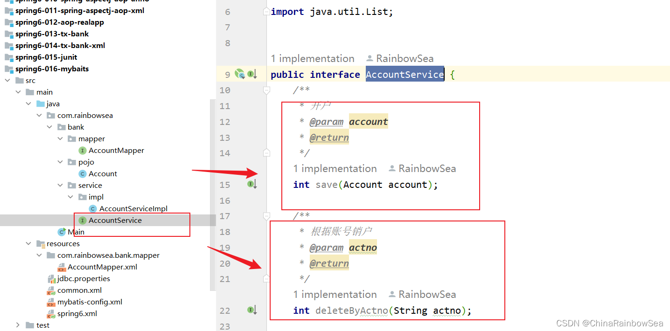Click the AccountMapper interface icon

[x=83, y=151]
